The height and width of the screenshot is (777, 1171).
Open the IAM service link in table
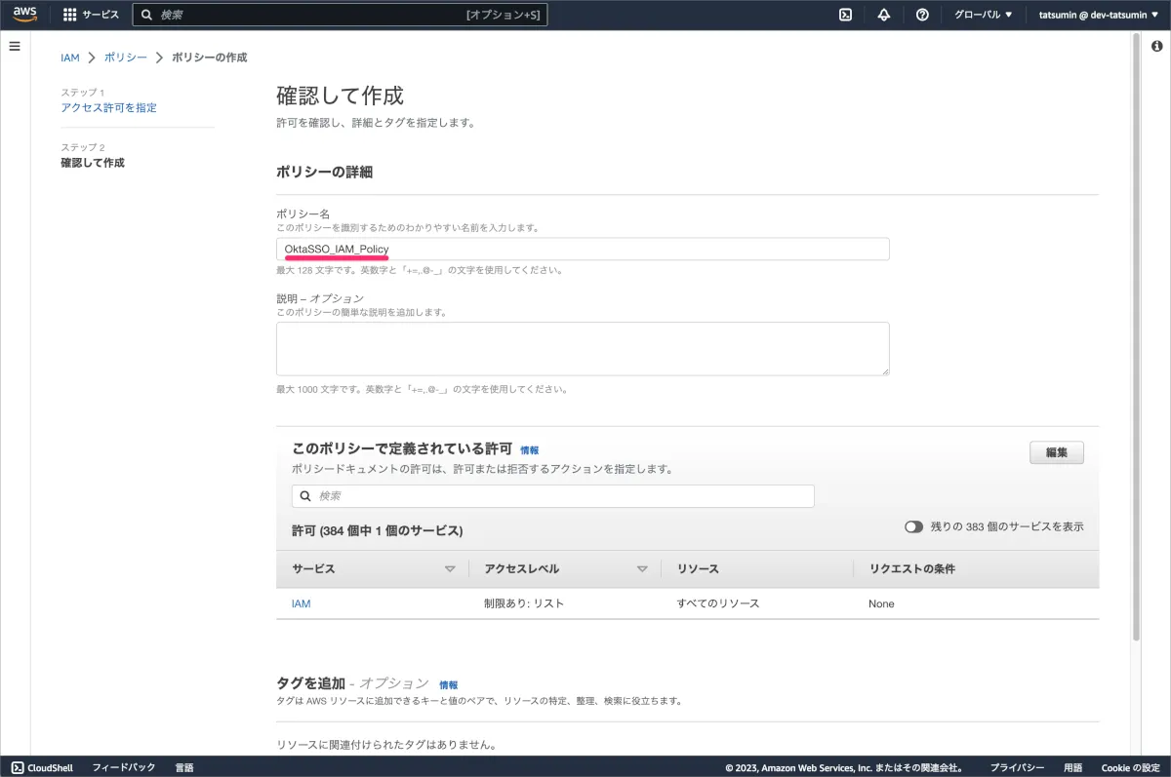[x=301, y=603]
